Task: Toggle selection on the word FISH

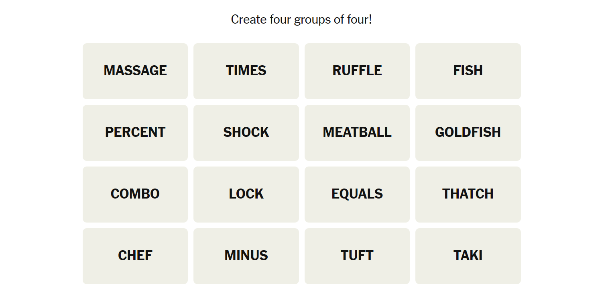Action: (468, 71)
